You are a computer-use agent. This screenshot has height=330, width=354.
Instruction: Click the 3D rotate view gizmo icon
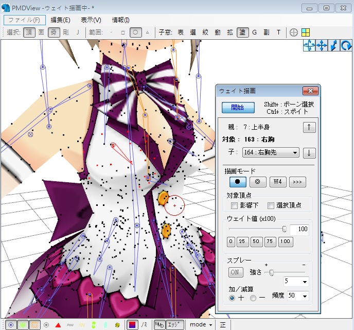[309, 45]
